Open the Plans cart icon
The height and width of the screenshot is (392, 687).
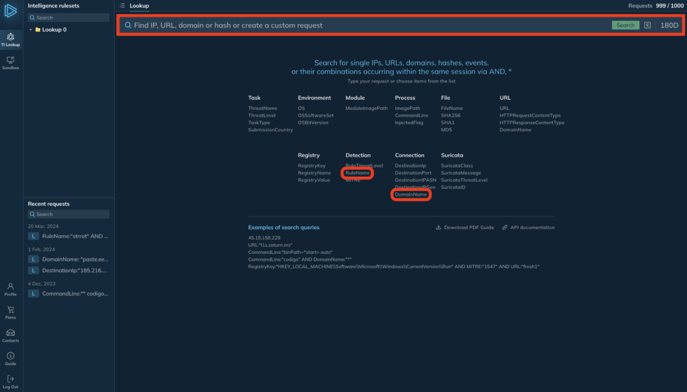pos(11,312)
